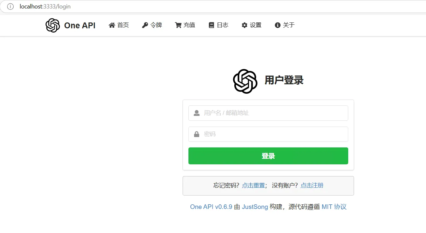Open the MIT 协议 license link
426x233 pixels.
click(334, 207)
